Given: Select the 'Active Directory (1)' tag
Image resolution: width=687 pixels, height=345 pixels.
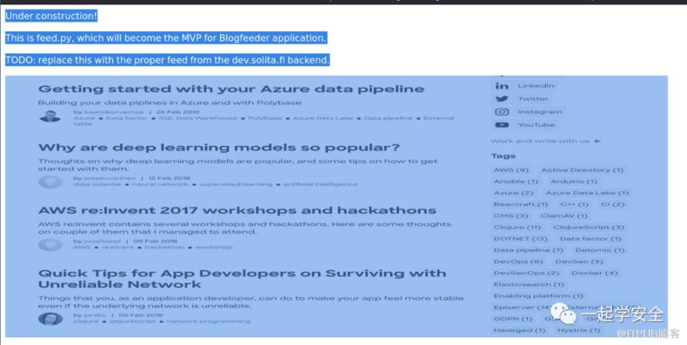Looking at the screenshot, I should (x=582, y=170).
